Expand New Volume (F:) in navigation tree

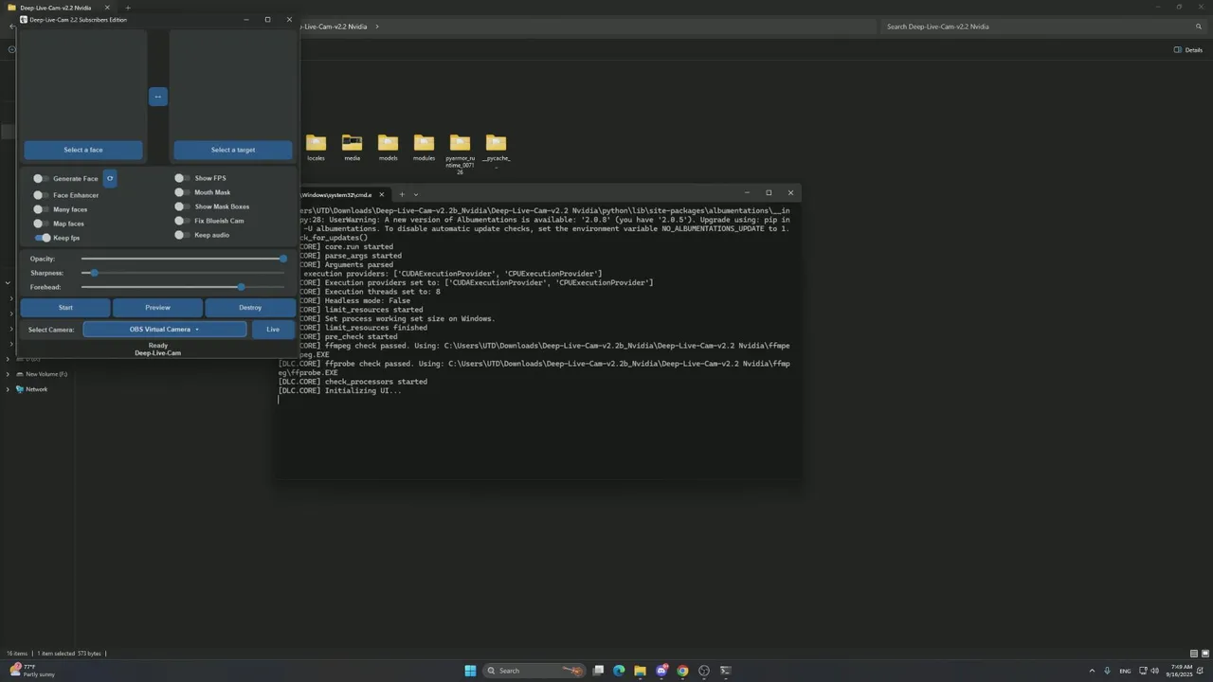9,374
